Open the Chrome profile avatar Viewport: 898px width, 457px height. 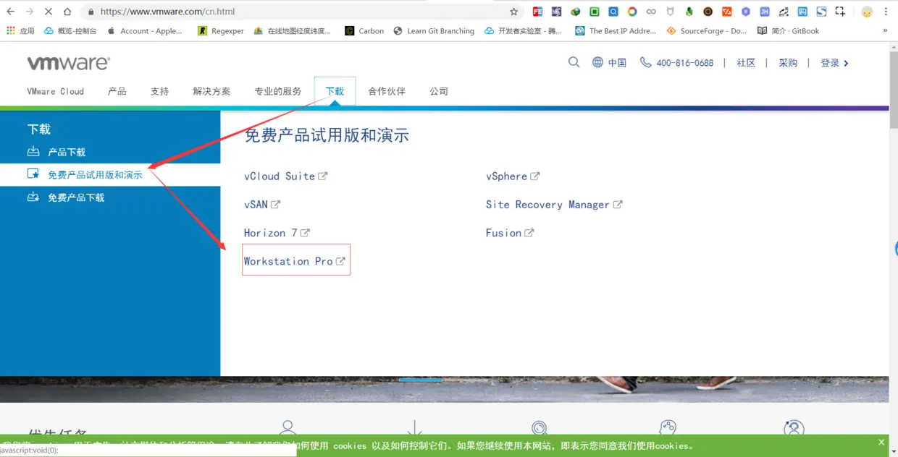(x=867, y=12)
